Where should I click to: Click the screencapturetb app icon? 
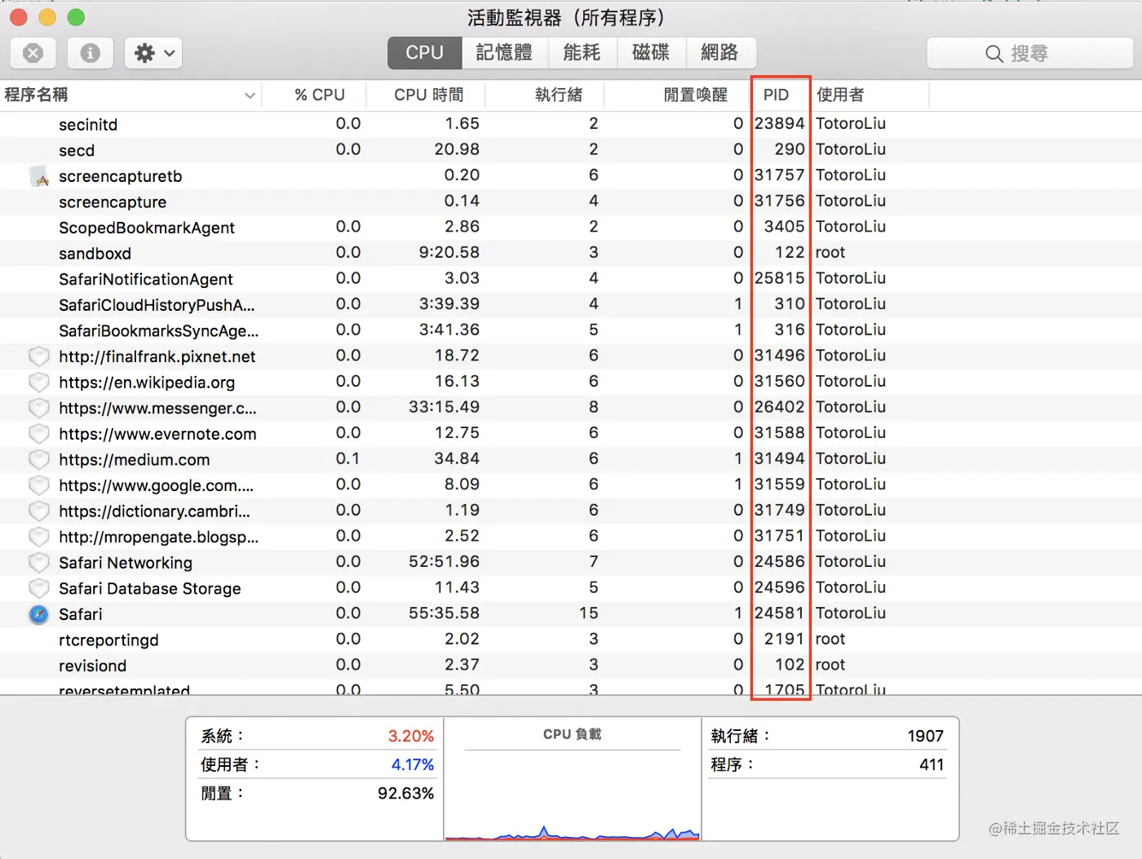pos(39,176)
